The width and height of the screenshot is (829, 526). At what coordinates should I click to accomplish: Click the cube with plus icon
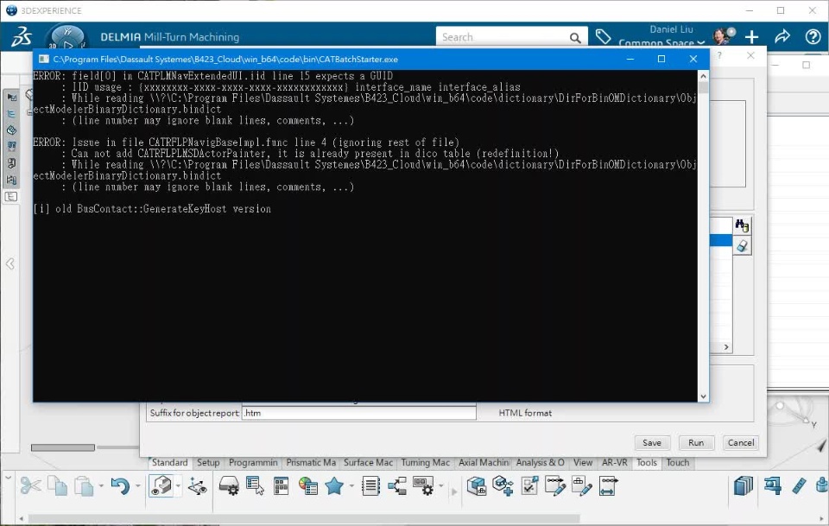pyautogui.click(x=503, y=485)
